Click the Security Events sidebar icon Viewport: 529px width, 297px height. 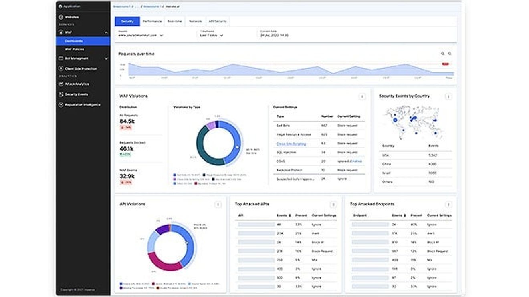61,94
